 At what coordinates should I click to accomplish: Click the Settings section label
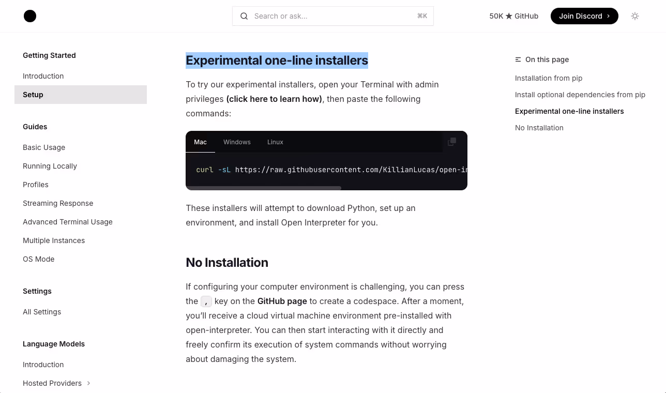[37, 291]
